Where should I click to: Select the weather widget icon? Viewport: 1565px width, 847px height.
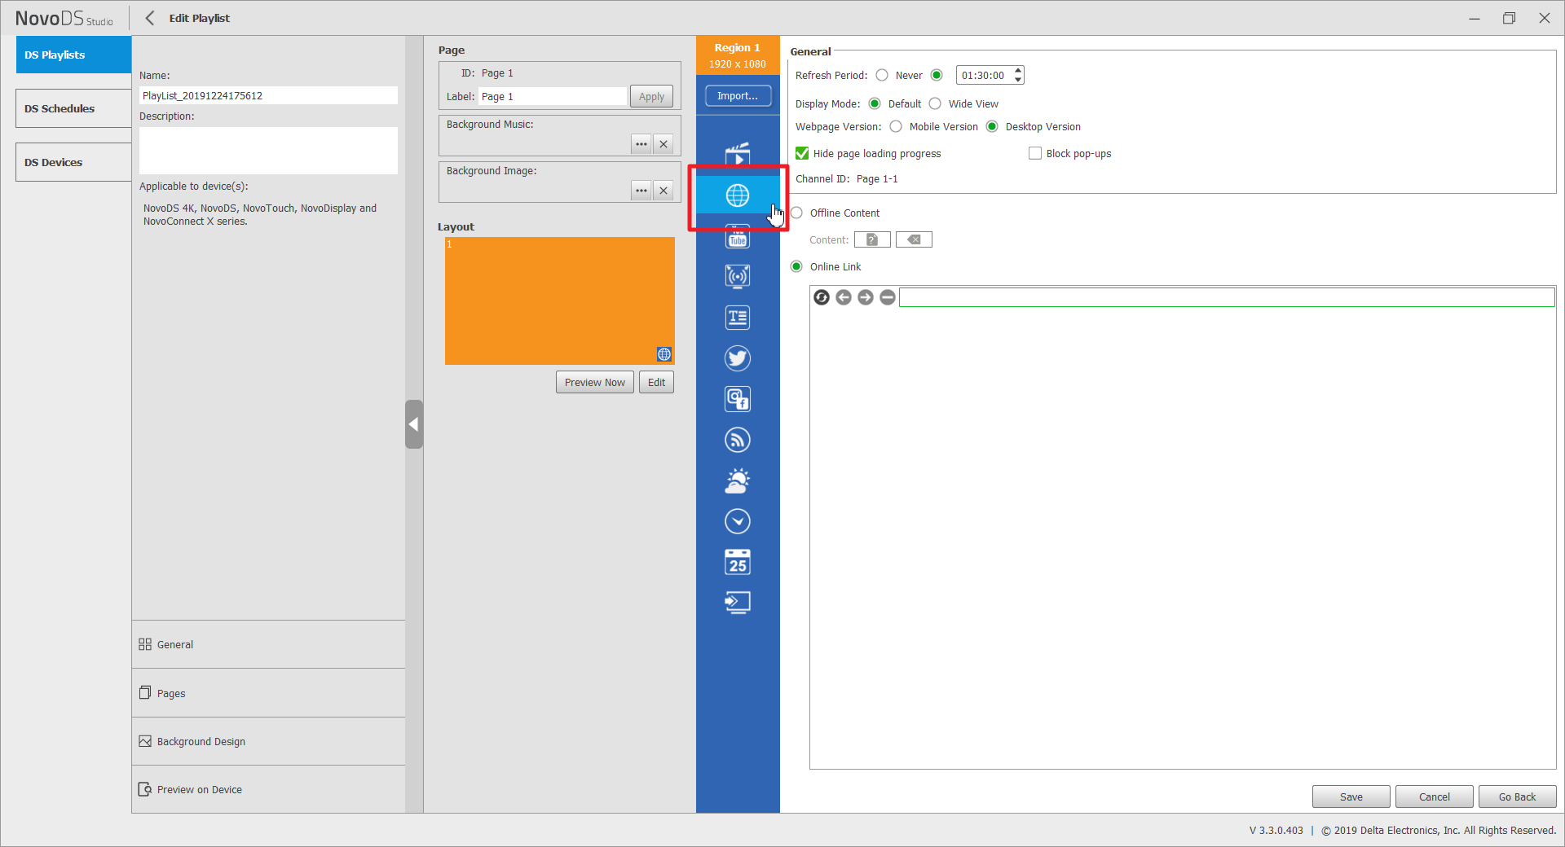pos(738,481)
